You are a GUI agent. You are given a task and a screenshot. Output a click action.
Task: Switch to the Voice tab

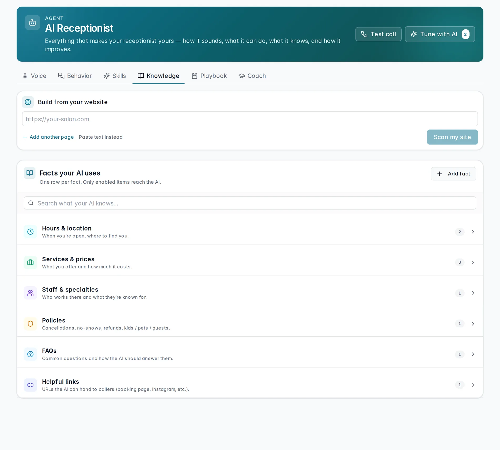tap(34, 76)
